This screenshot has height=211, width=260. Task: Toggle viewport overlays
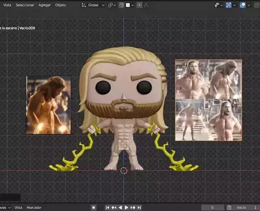tap(243, 5)
